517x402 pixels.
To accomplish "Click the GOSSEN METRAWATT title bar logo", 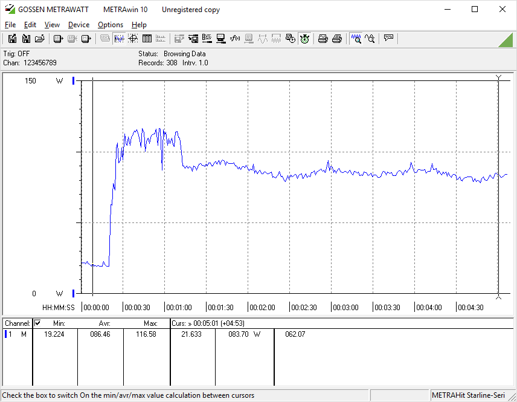I will tap(10, 9).
